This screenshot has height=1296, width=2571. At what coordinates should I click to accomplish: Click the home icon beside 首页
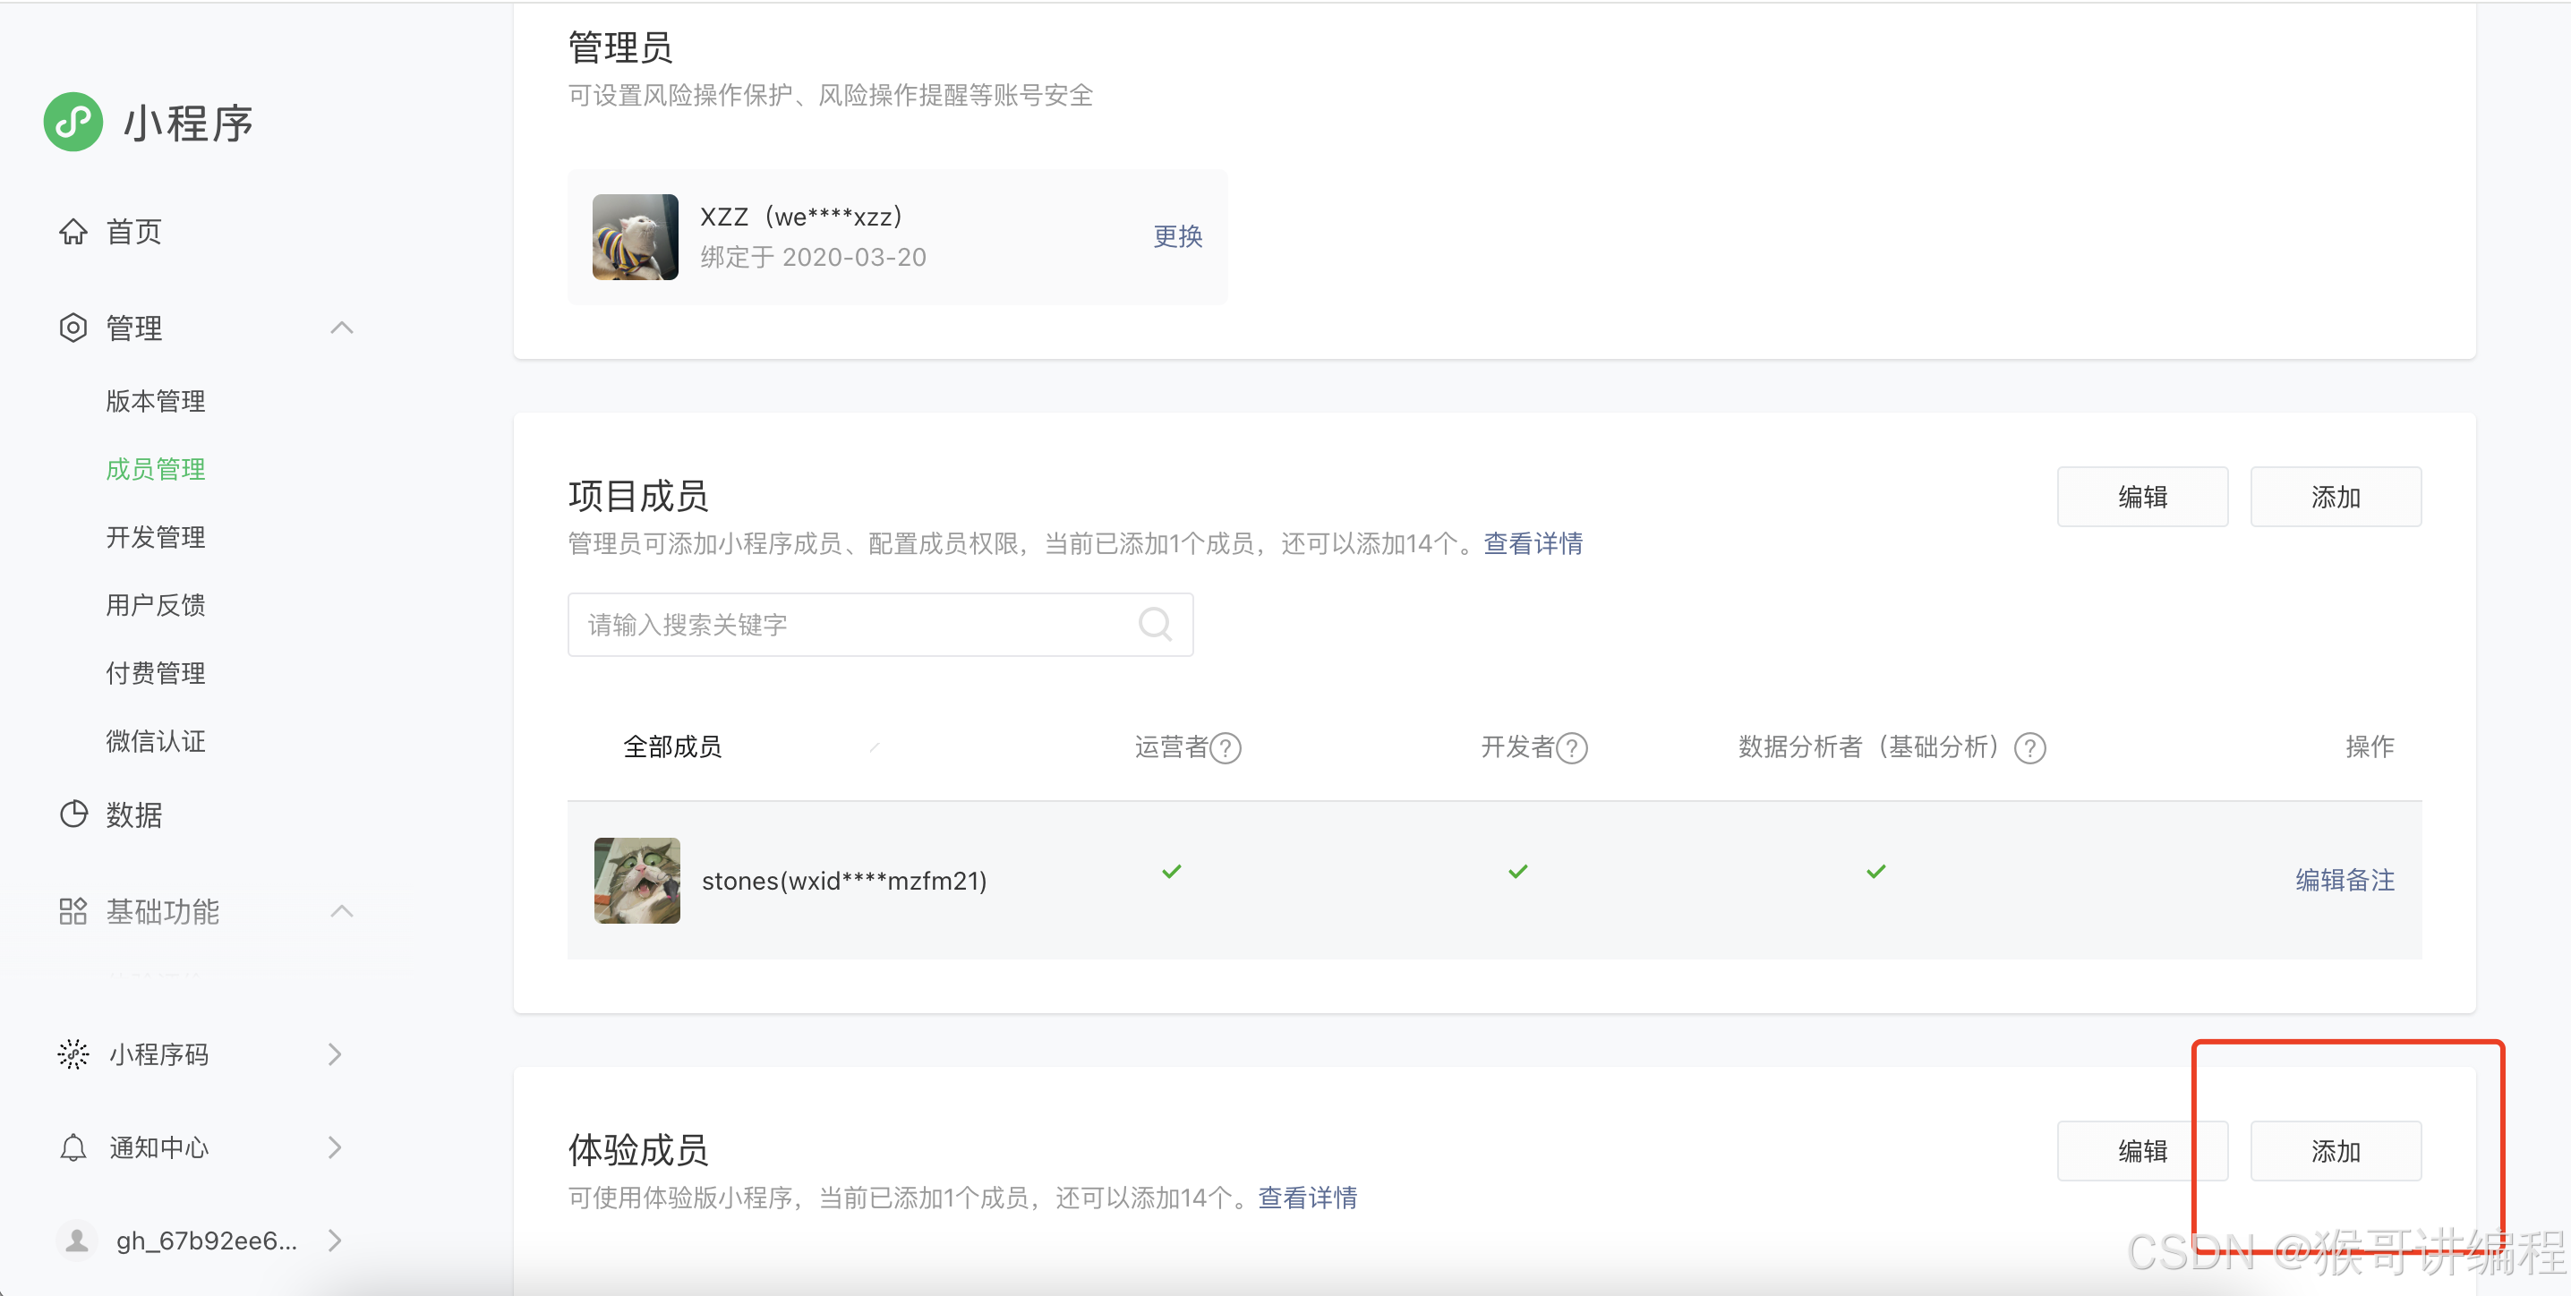(x=73, y=232)
